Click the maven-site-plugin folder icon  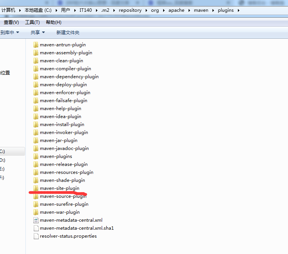coord(36,188)
